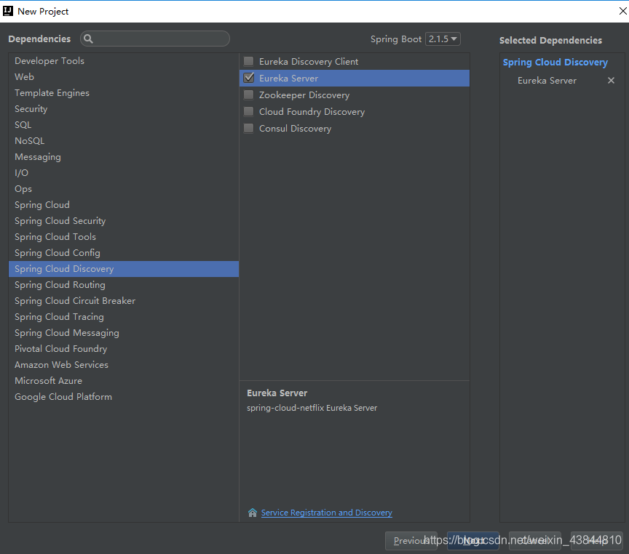This screenshot has height=554, width=629.
Task: Uncheck the Eureka Server checkbox
Action: click(249, 78)
